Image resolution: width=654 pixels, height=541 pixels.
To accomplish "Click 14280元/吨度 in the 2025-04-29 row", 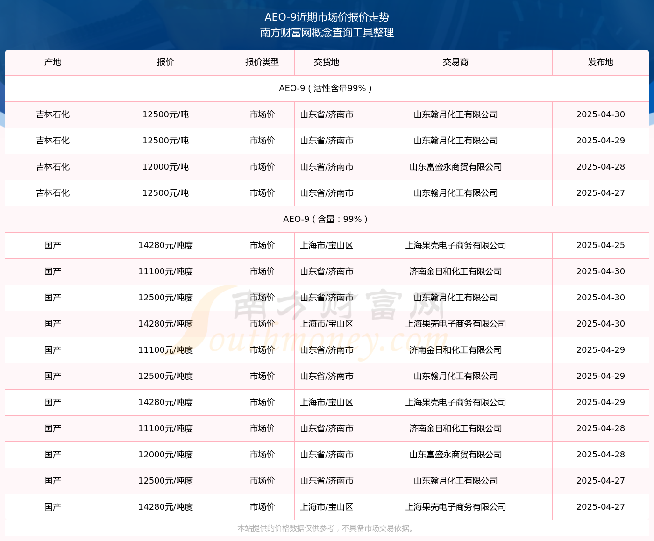I will [165, 402].
